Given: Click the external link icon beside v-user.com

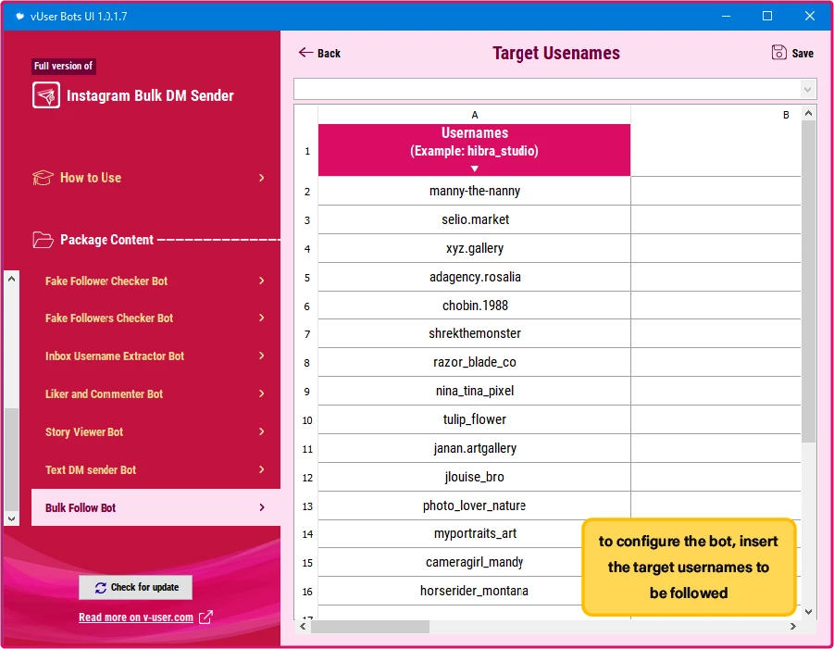Looking at the screenshot, I should 205,618.
